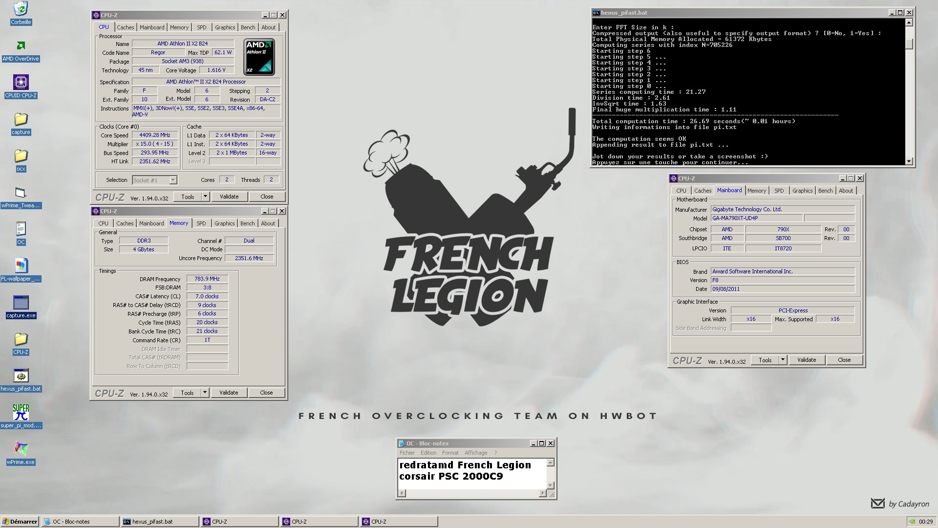Image resolution: width=938 pixels, height=528 pixels.
Task: Open Format menu in Bloc-notes
Action: coord(450,453)
